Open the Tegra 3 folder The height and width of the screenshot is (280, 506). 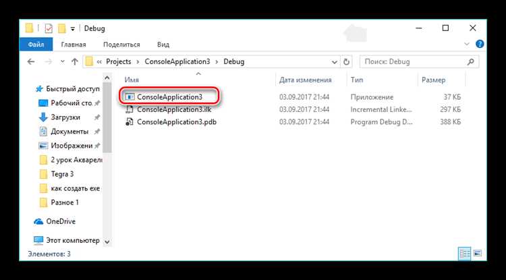pyautogui.click(x=62, y=174)
